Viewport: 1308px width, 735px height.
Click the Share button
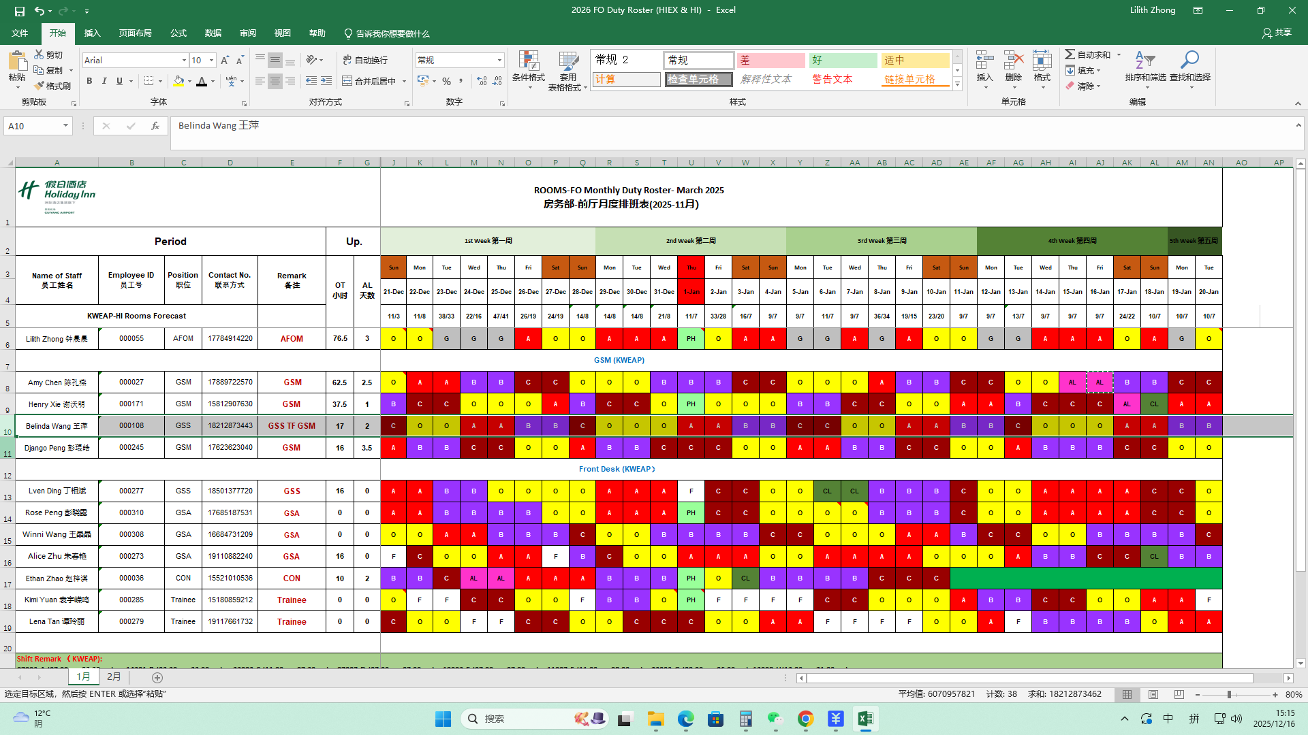coord(1277,33)
